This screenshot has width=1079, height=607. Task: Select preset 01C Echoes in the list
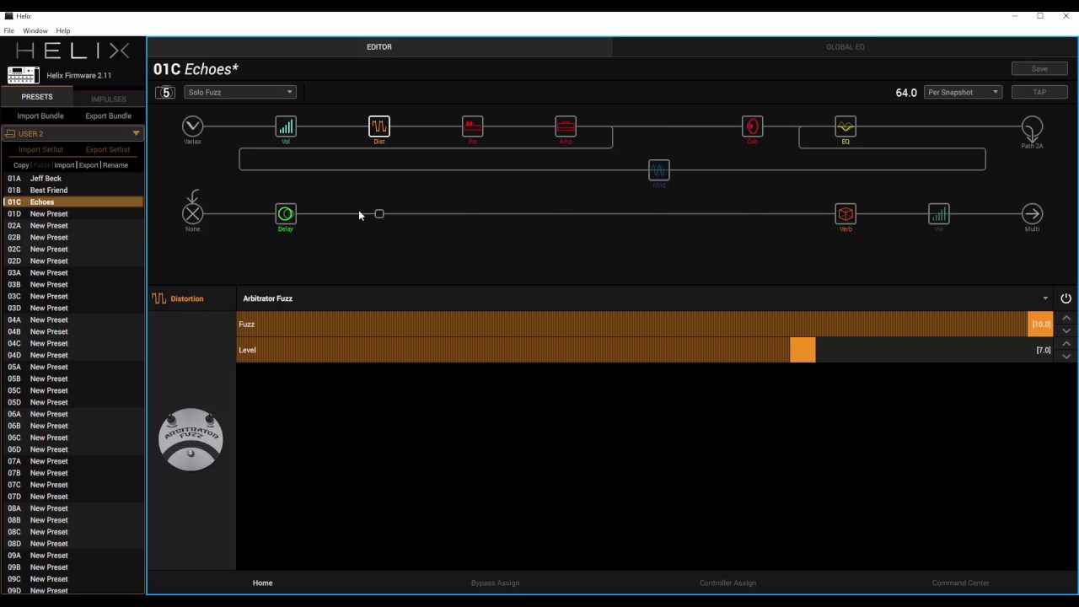(73, 202)
